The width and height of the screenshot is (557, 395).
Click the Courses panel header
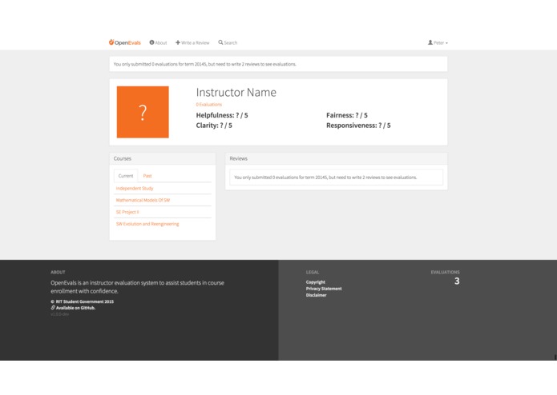point(163,158)
